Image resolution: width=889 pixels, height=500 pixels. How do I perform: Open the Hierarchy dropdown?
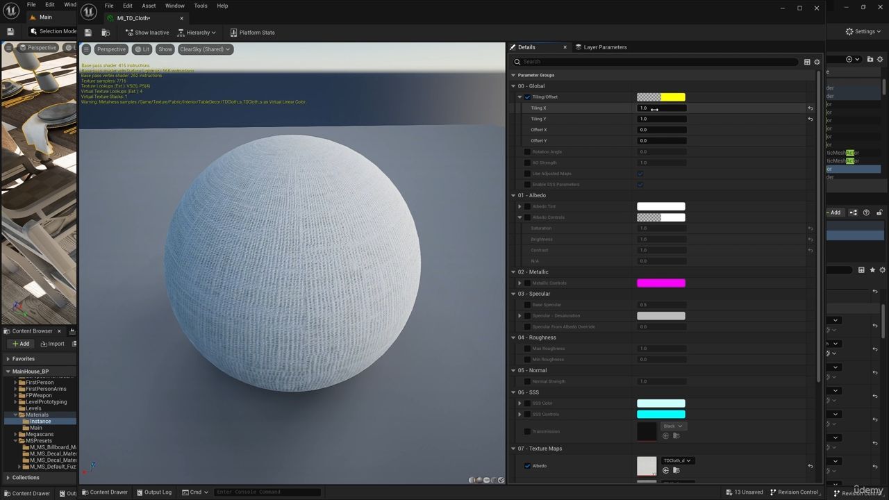tap(197, 33)
